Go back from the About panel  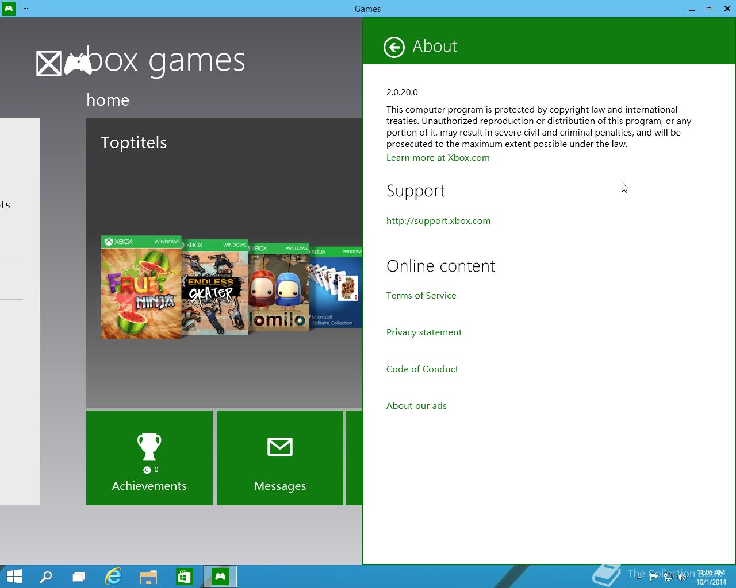click(394, 47)
